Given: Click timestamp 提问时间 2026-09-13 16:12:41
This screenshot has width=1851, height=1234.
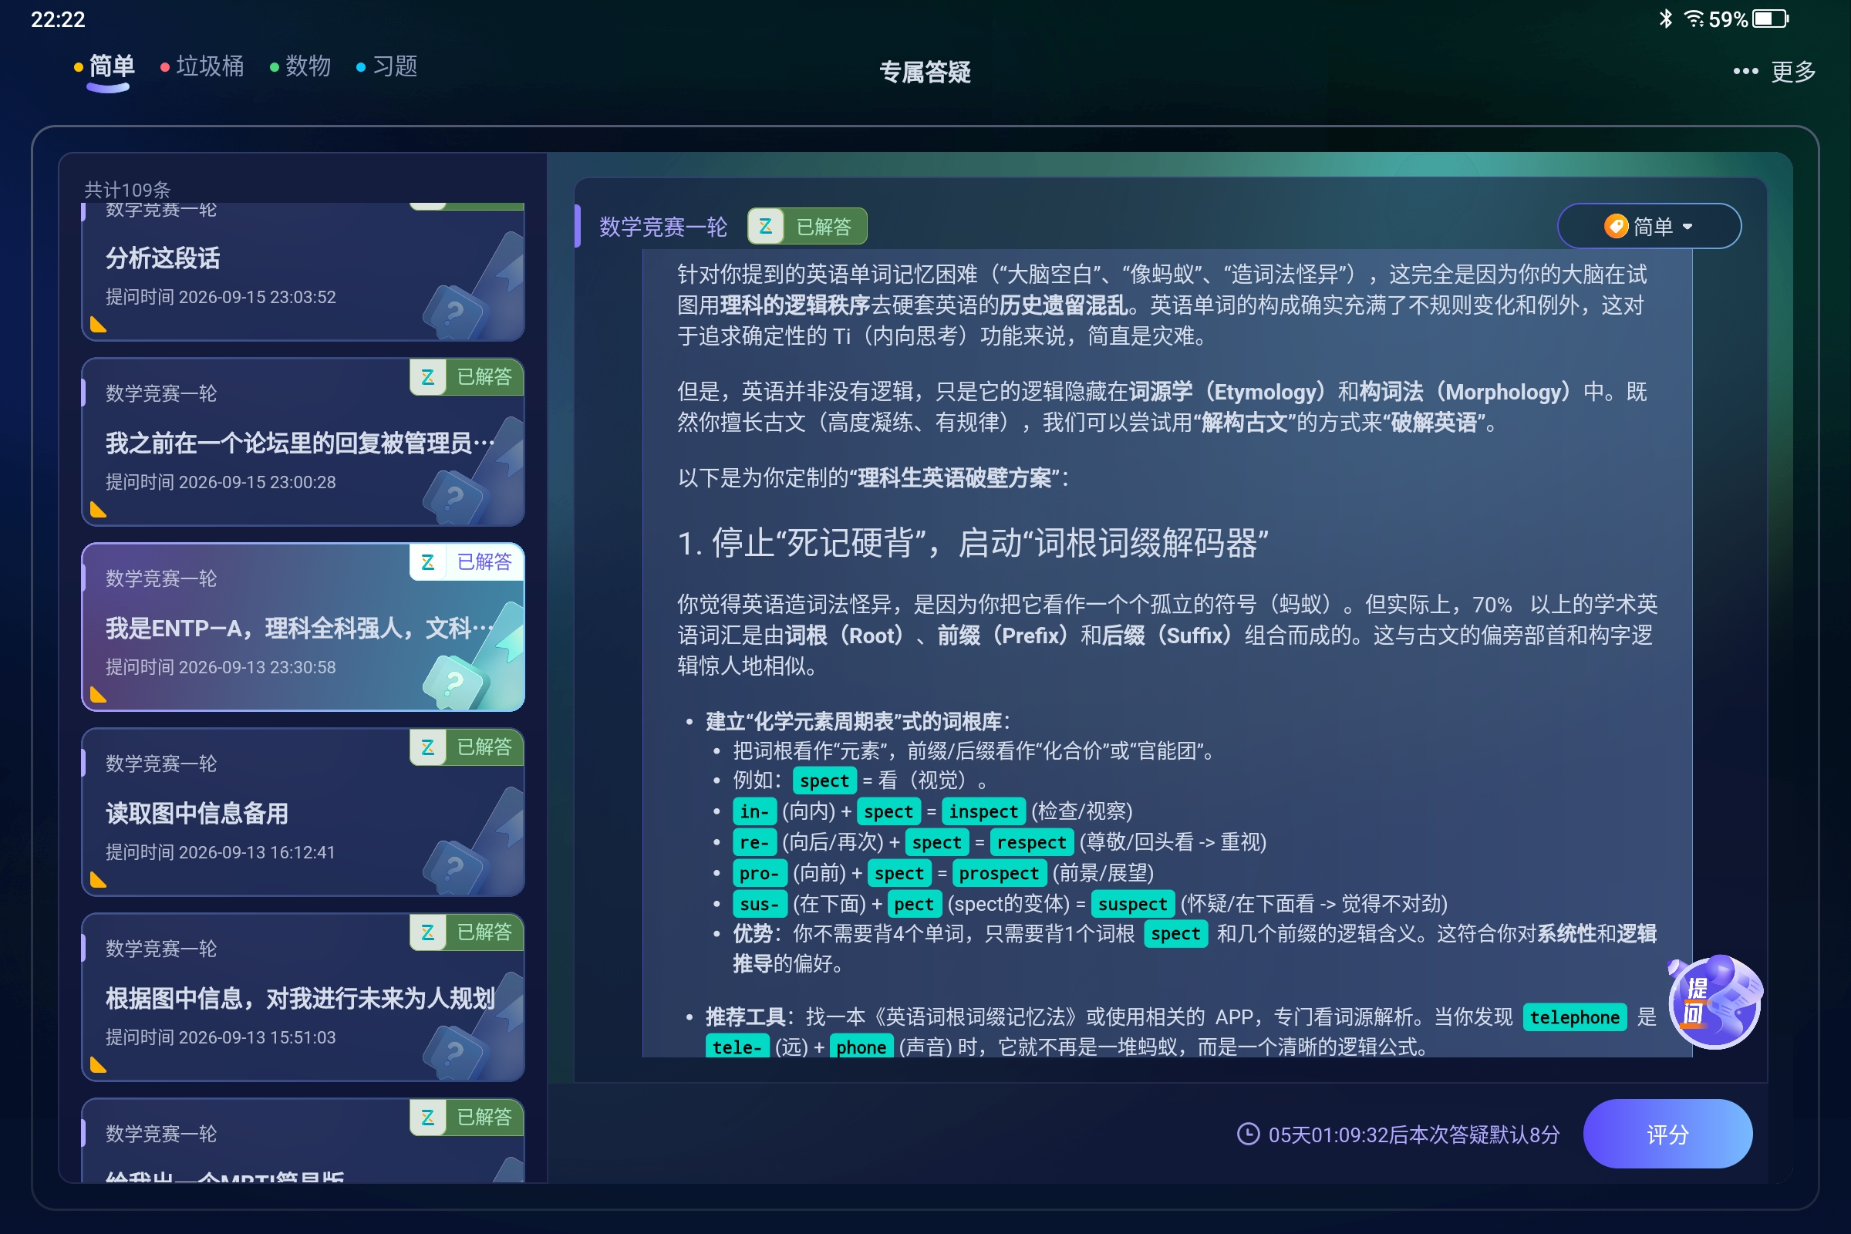Looking at the screenshot, I should point(221,852).
